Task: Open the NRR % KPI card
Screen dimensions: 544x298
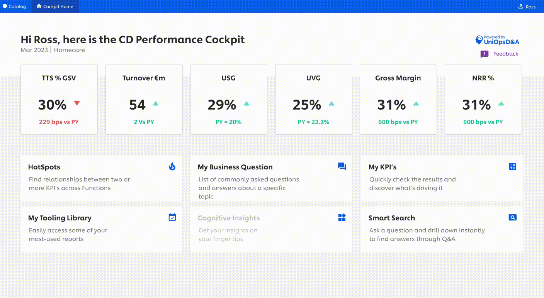Action: coord(483,99)
